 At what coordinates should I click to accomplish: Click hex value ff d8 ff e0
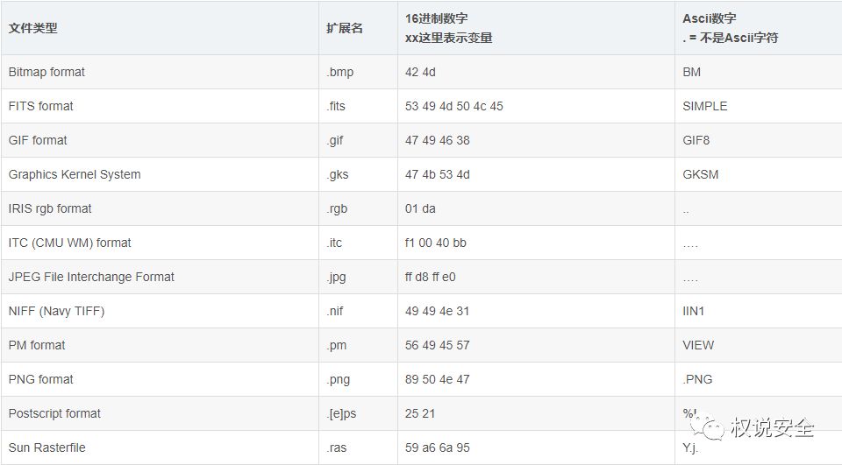point(431,277)
